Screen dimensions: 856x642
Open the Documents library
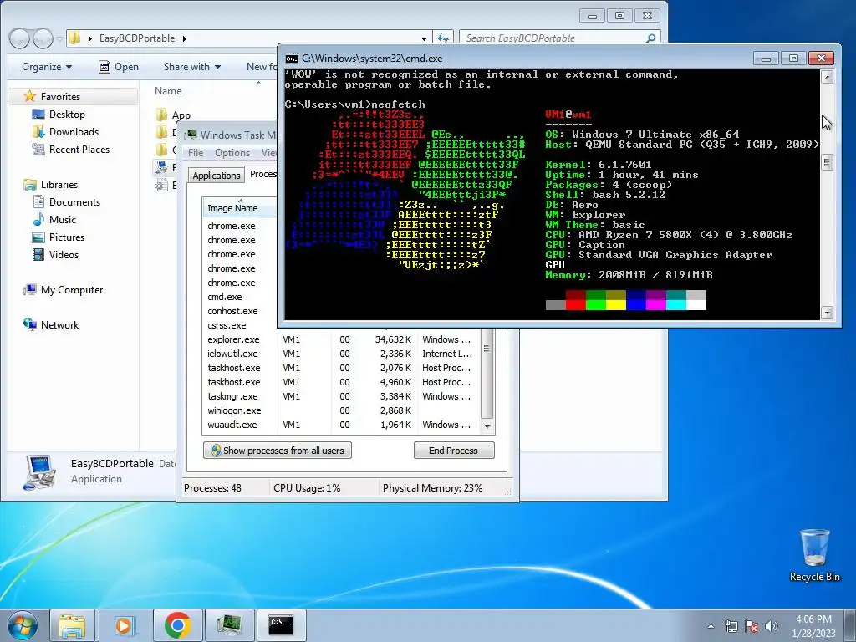74,202
